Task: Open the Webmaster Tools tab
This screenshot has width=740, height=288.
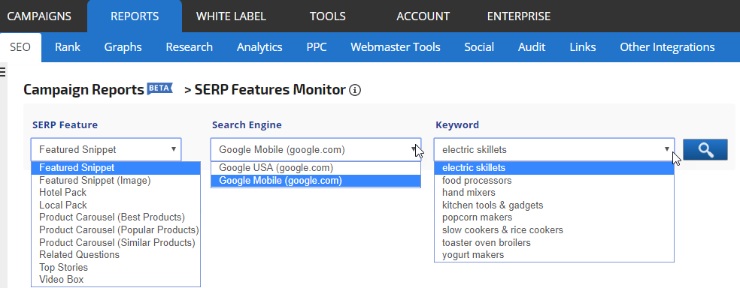Action: (x=396, y=47)
